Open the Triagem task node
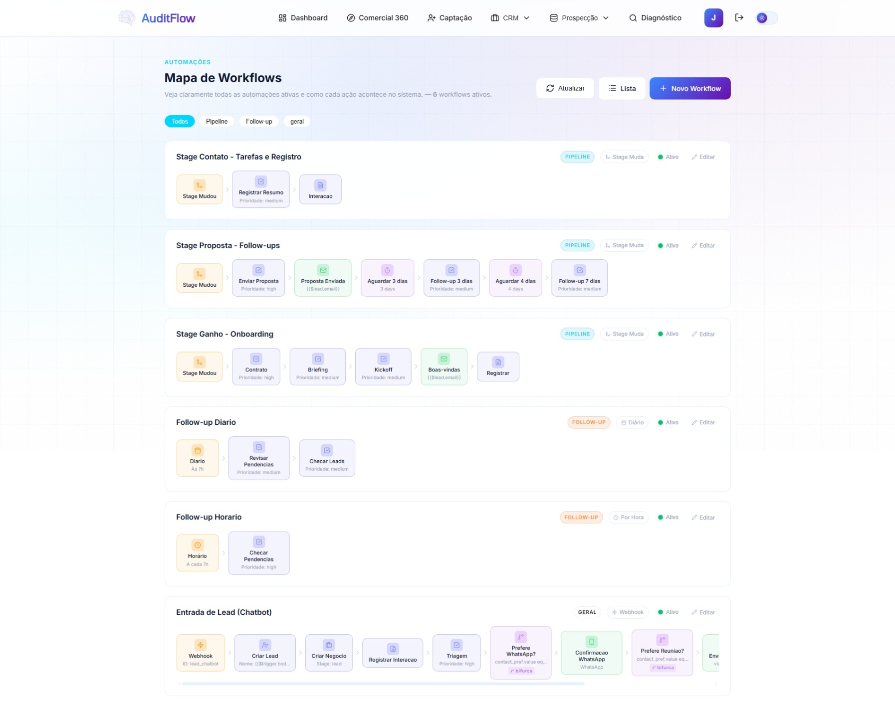 click(457, 653)
